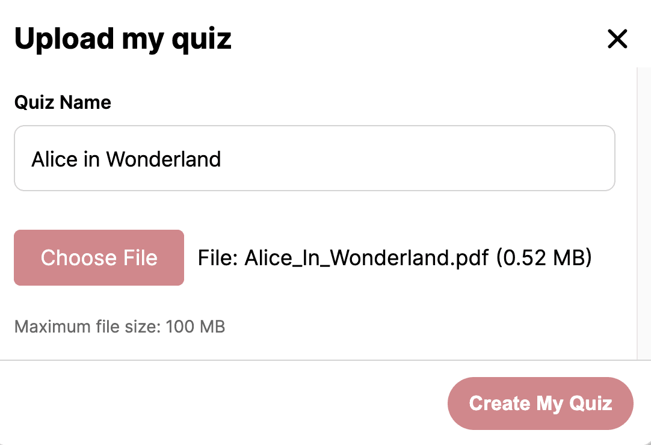Click the "Upload my quiz" heading
This screenshot has height=445, width=651.
[x=123, y=39]
